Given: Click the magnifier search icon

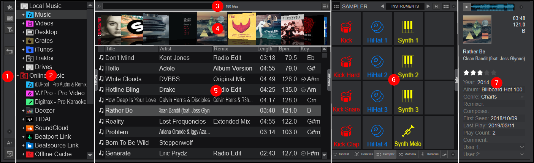Looking at the screenshot, I should point(99,6).
